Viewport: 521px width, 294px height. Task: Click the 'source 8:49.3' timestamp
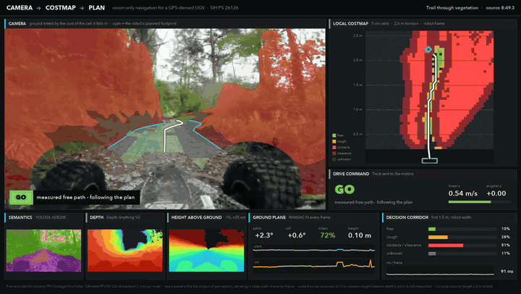point(500,8)
